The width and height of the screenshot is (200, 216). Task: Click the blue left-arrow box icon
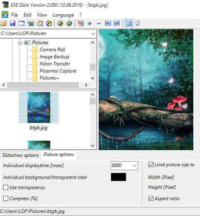[x=108, y=23]
